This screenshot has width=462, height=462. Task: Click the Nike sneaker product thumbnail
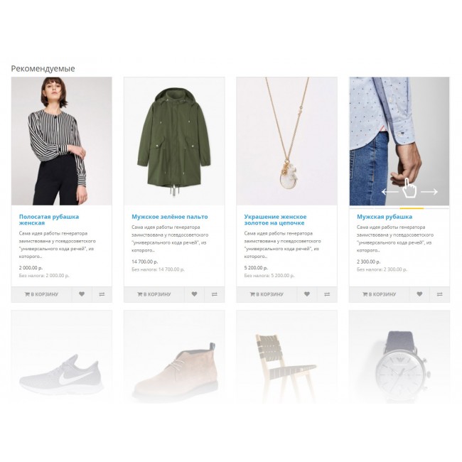tap(62, 357)
